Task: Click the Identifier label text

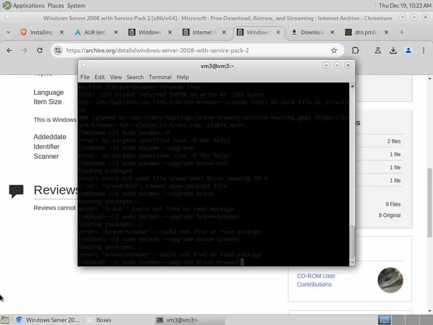Action: 47,146
